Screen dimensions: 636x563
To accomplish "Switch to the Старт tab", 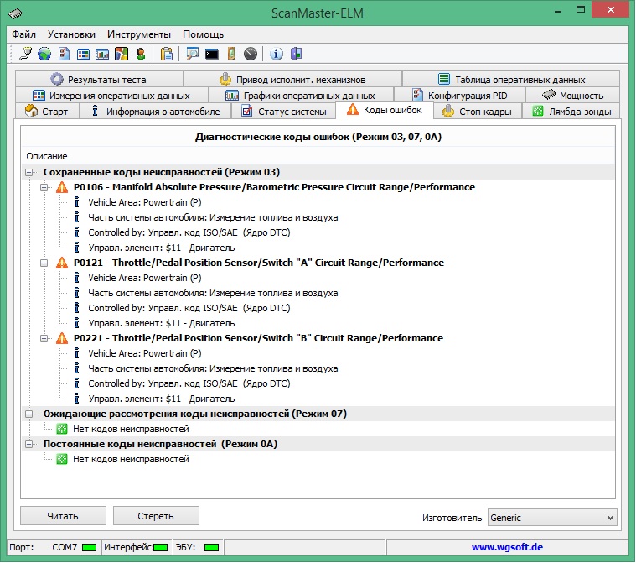I will (47, 111).
